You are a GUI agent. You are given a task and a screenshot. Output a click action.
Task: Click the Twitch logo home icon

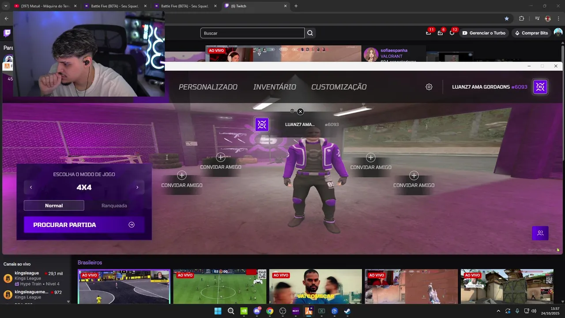tap(7, 33)
